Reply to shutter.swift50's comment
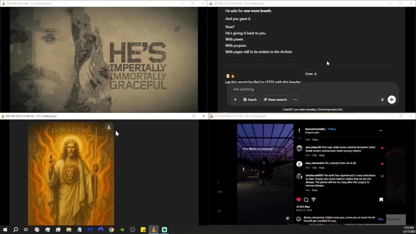The height and width of the screenshot is (234, 416). [315, 190]
